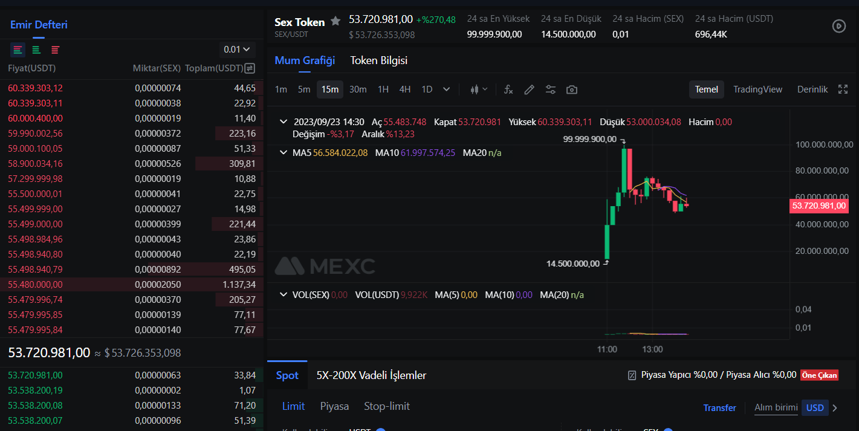Click the 53.720.981,00 price tag on chart axis
Screen dimensions: 859x431
point(819,206)
